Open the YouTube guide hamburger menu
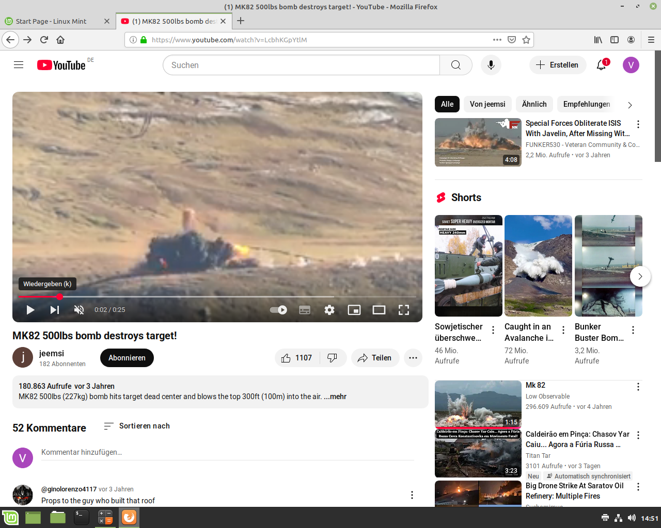Image resolution: width=661 pixels, height=528 pixels. (x=19, y=65)
